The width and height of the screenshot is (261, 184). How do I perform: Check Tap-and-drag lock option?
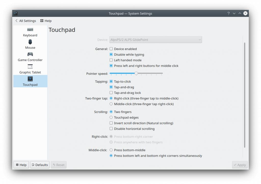(x=111, y=93)
